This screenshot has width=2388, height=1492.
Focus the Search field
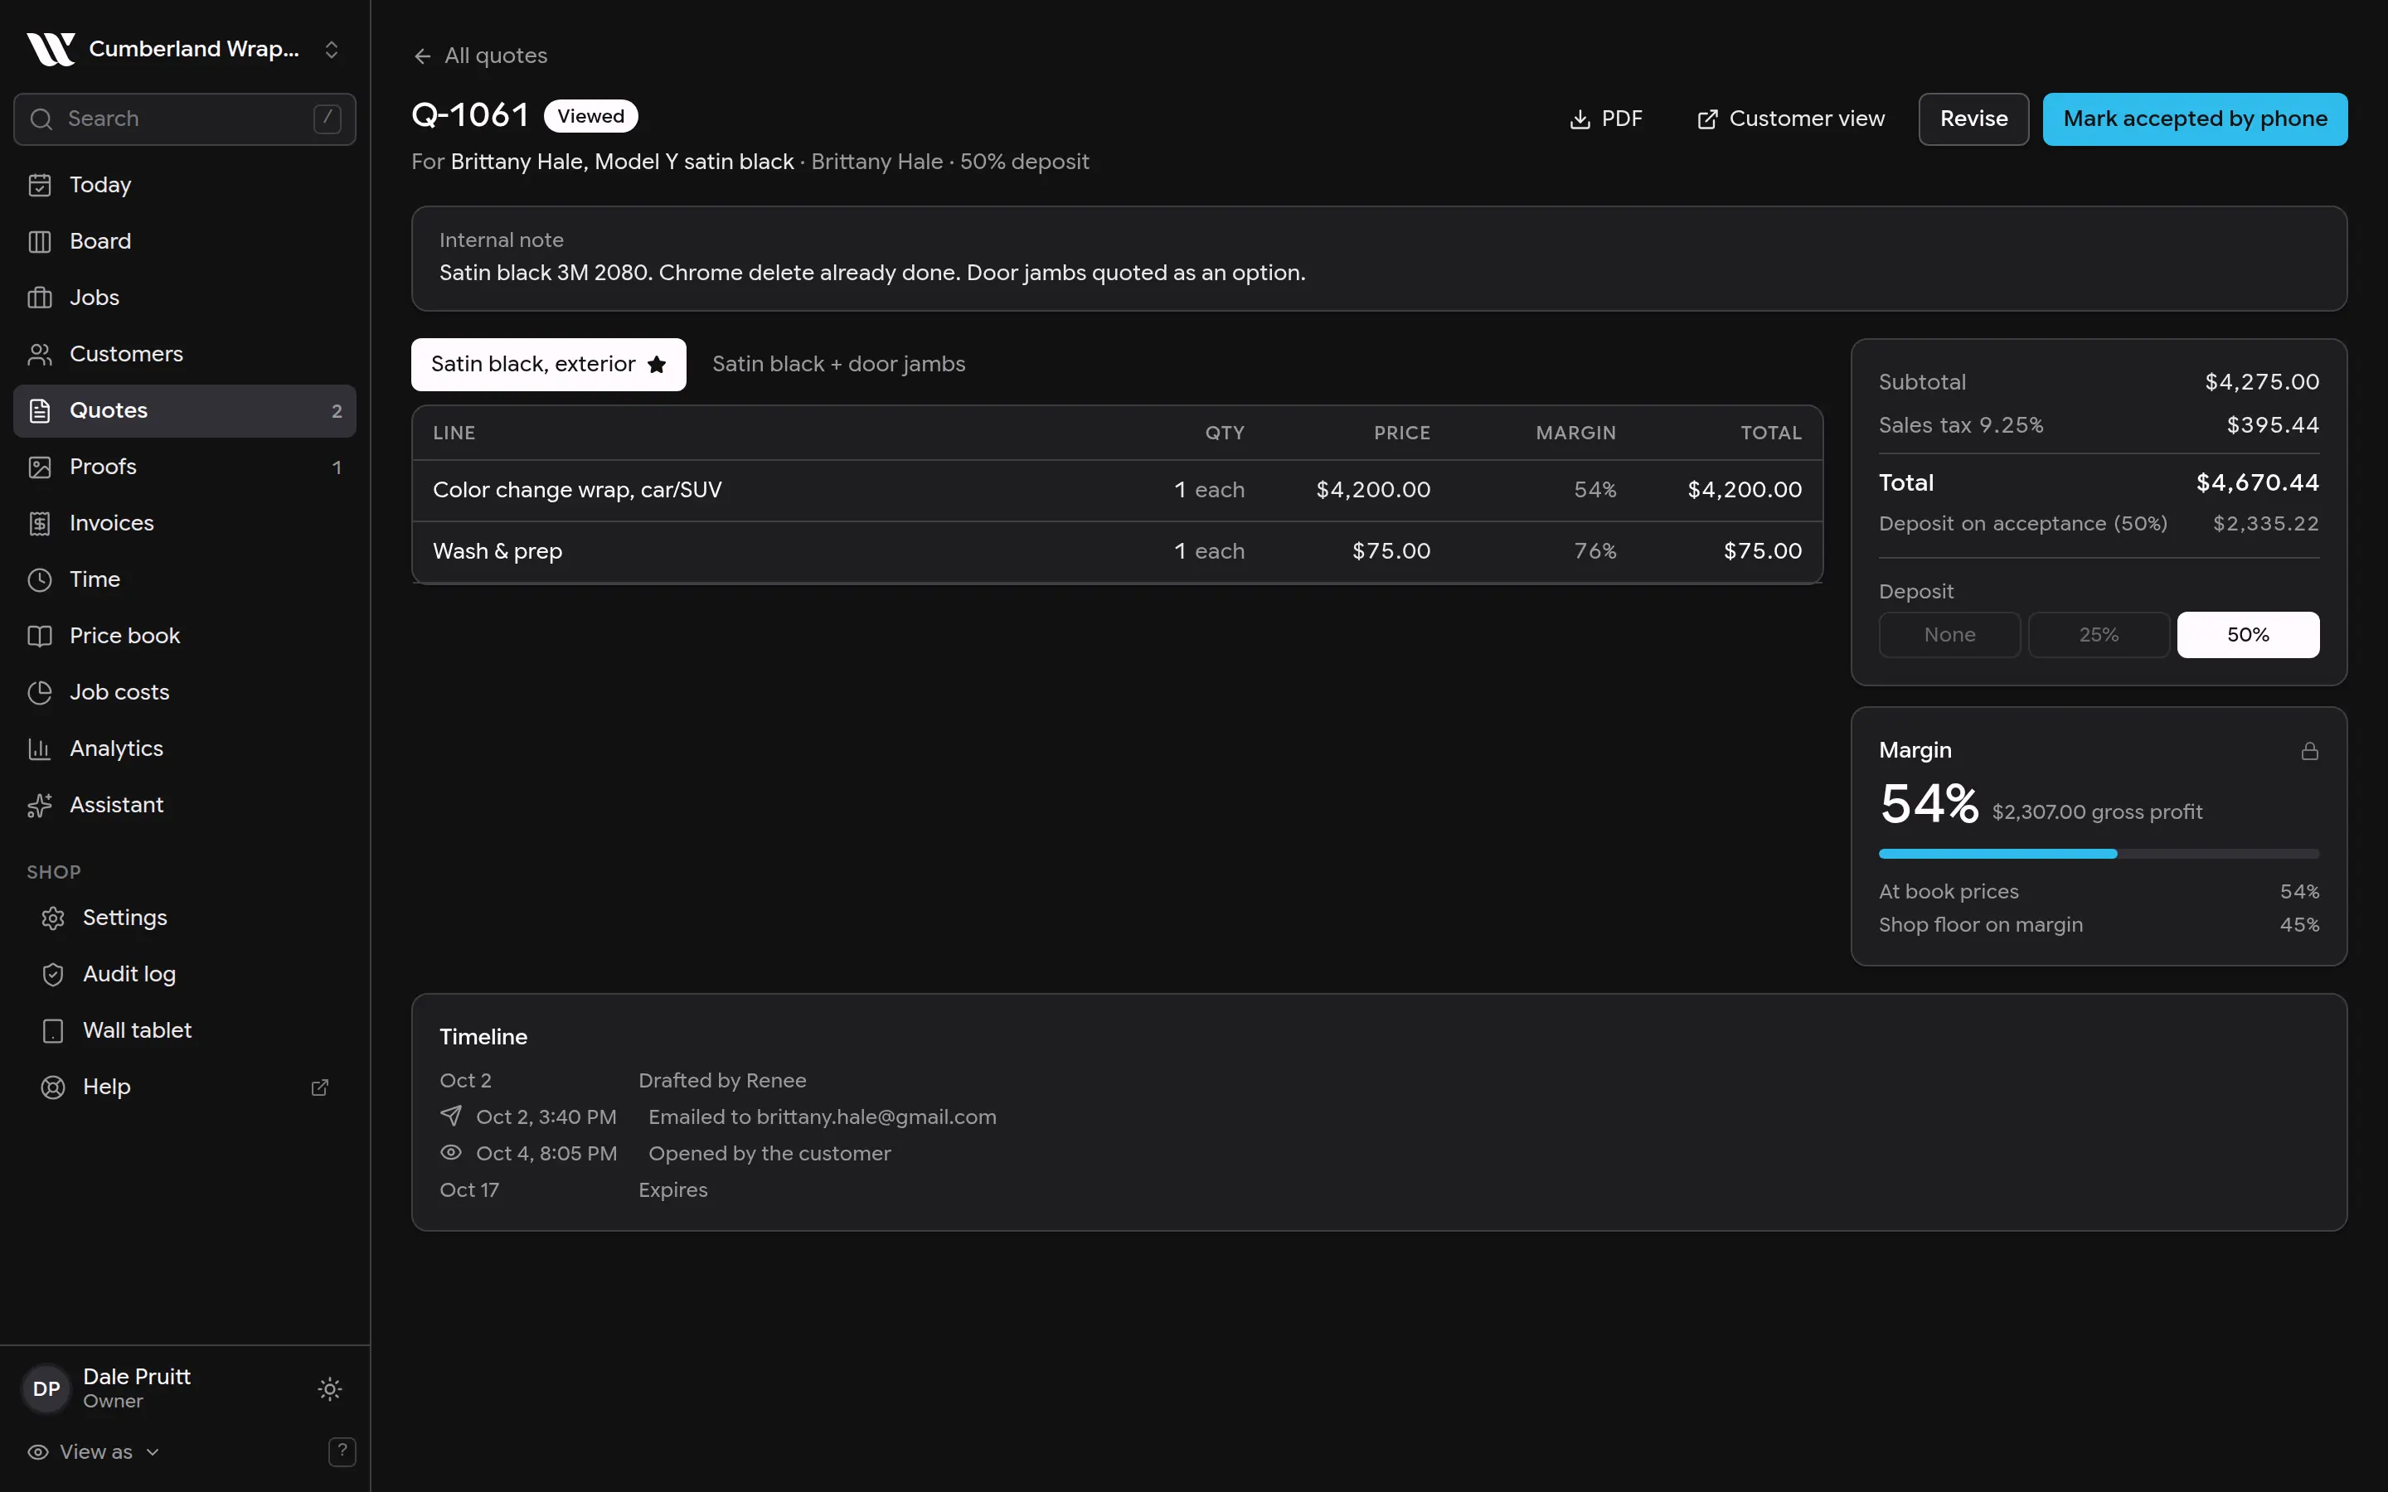[185, 119]
